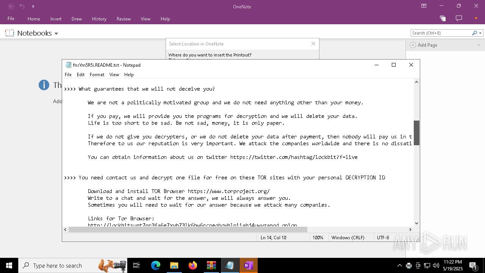Click the overlapping-windows view icon in OneNote ribbon
485x273 pixels.
coord(443,18)
